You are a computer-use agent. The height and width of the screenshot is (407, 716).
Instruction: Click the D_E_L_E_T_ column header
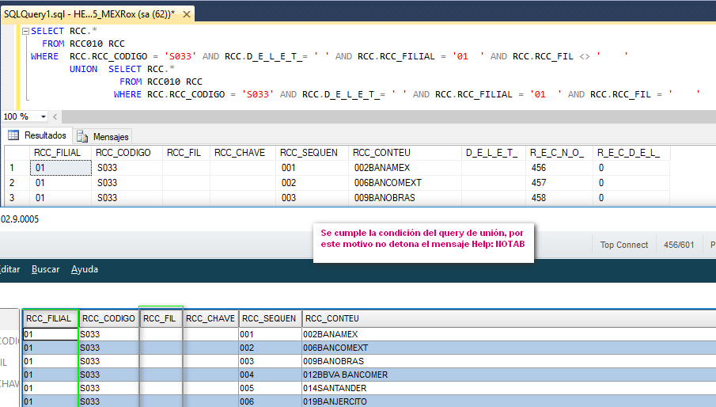(x=494, y=153)
